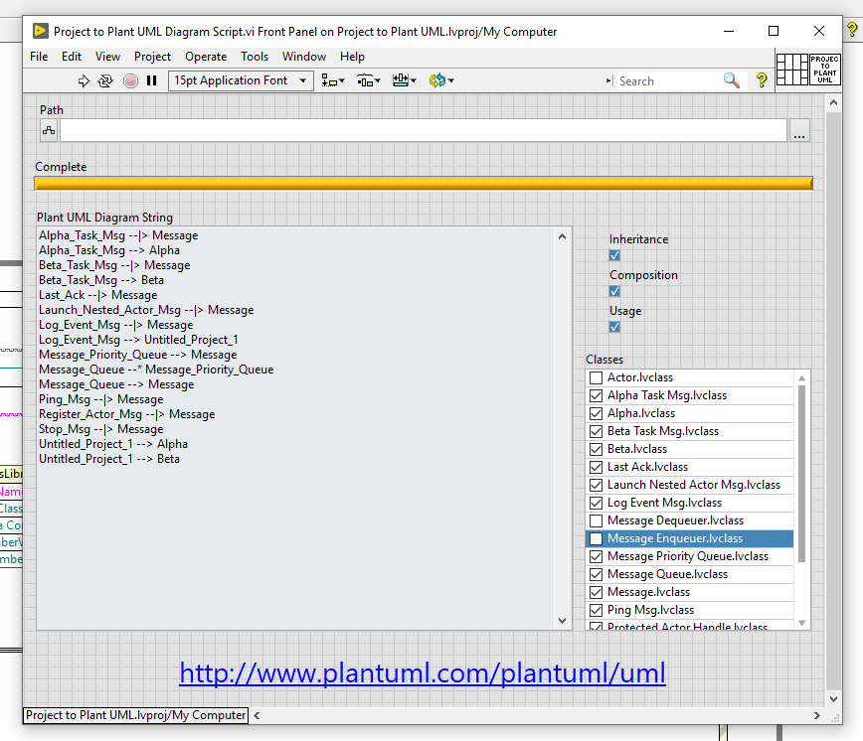Click the Run Continuously icon

(105, 80)
